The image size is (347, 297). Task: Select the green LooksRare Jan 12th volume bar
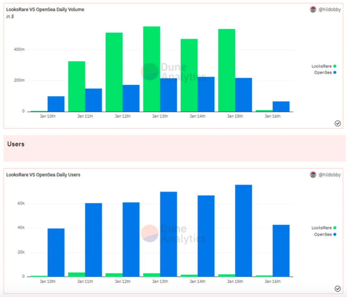(114, 72)
